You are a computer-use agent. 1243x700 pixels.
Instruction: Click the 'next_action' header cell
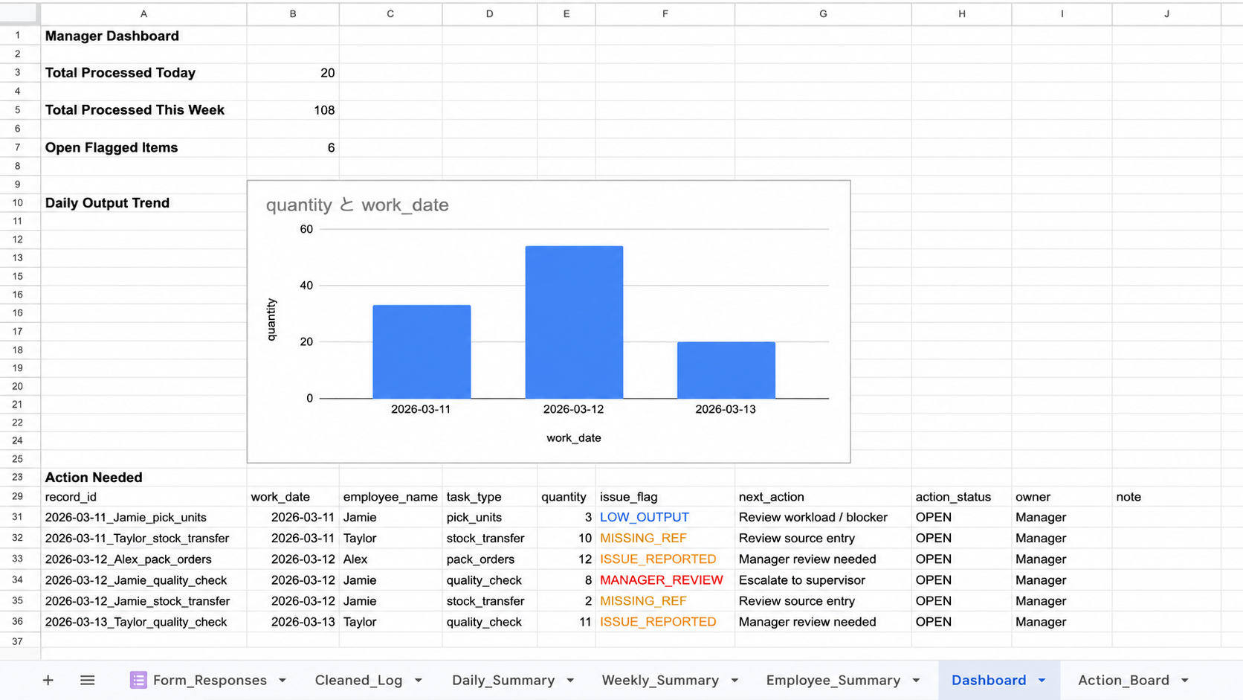[823, 497]
